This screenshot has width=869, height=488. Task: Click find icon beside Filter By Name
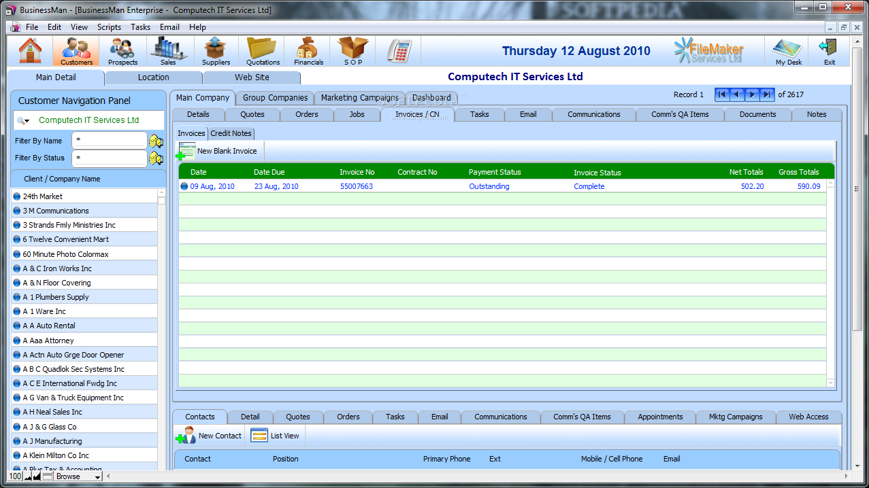click(x=157, y=141)
